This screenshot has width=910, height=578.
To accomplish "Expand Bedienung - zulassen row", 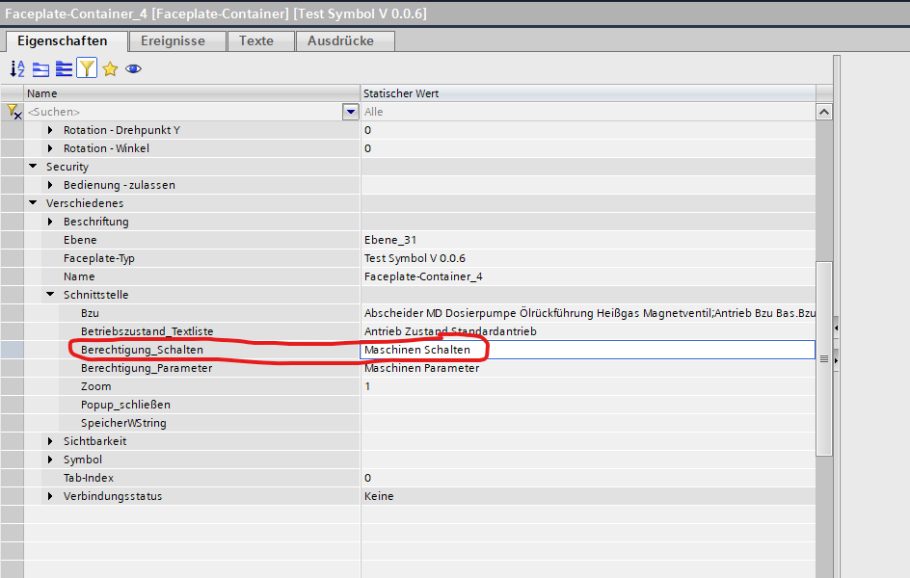I will point(50,185).
